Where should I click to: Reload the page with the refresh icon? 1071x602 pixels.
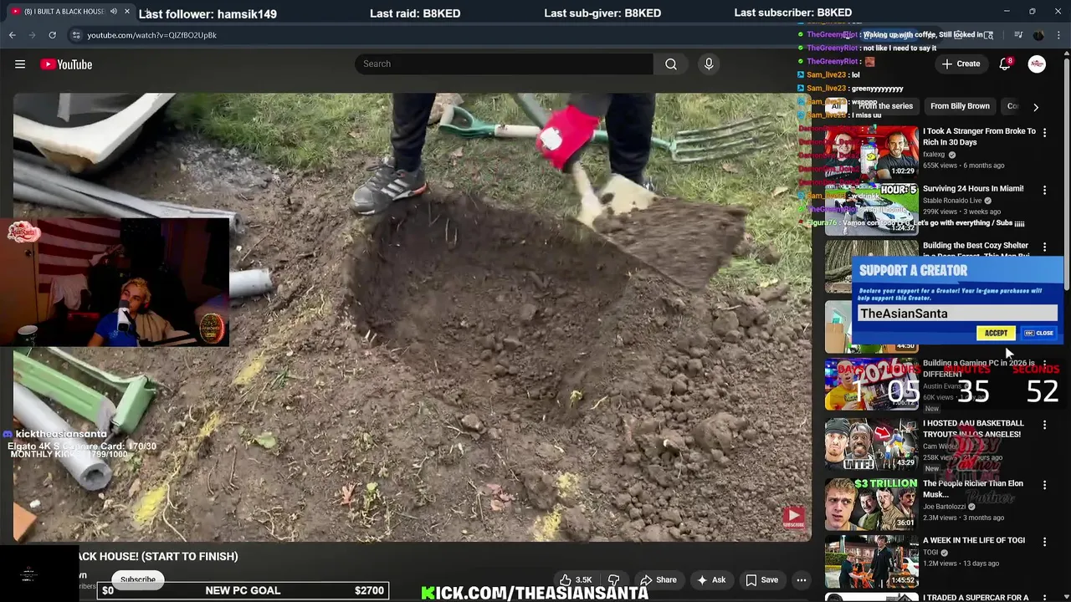(x=52, y=35)
